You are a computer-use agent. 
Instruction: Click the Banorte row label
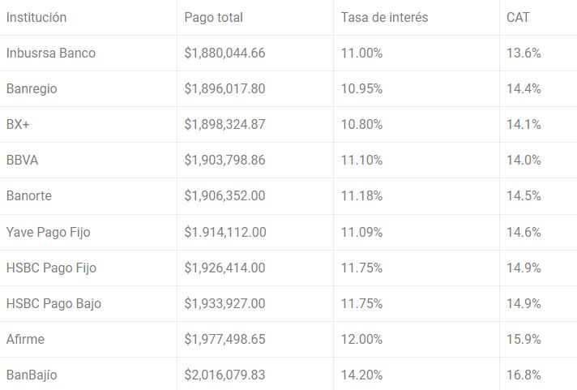pyautogui.click(x=28, y=195)
